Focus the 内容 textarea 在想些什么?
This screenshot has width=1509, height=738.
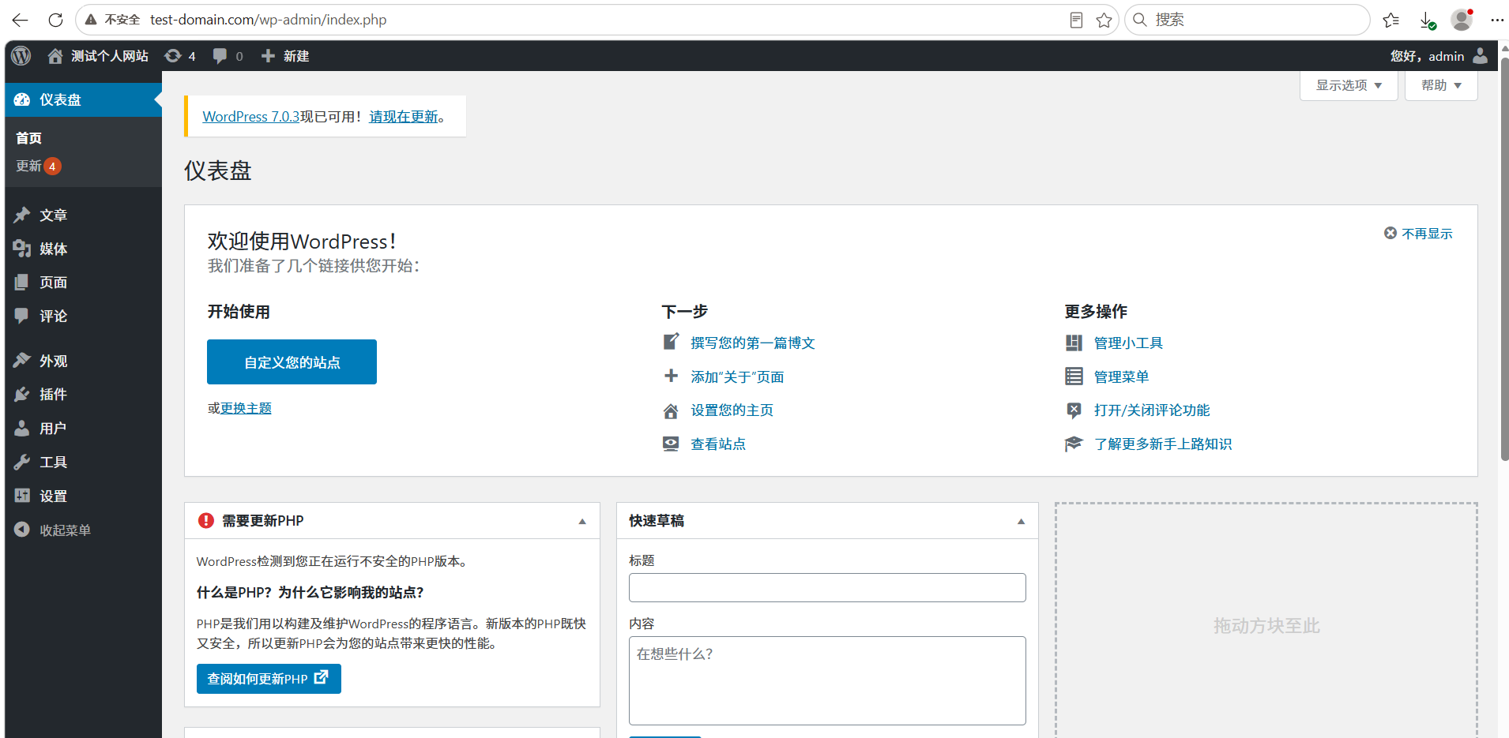click(x=827, y=680)
